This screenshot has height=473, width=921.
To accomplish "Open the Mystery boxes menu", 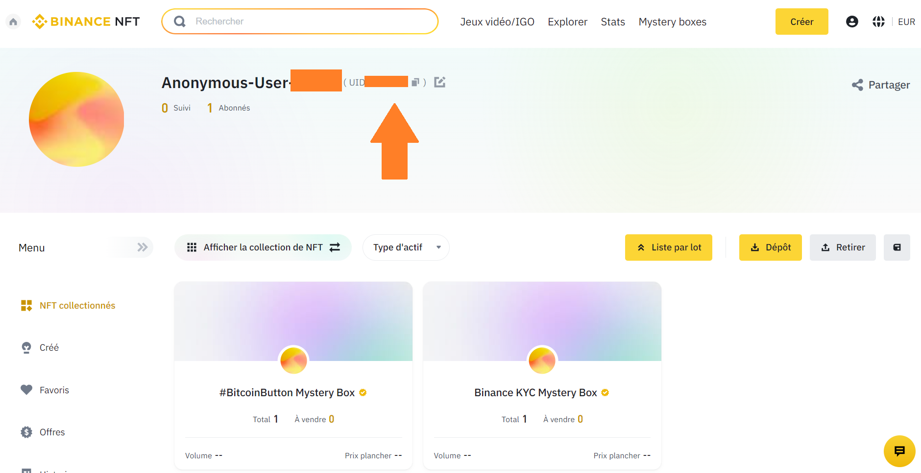I will pyautogui.click(x=672, y=22).
